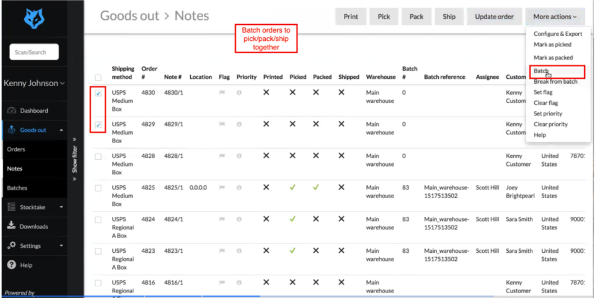
Task: Click the Pack button
Action: 416,17
